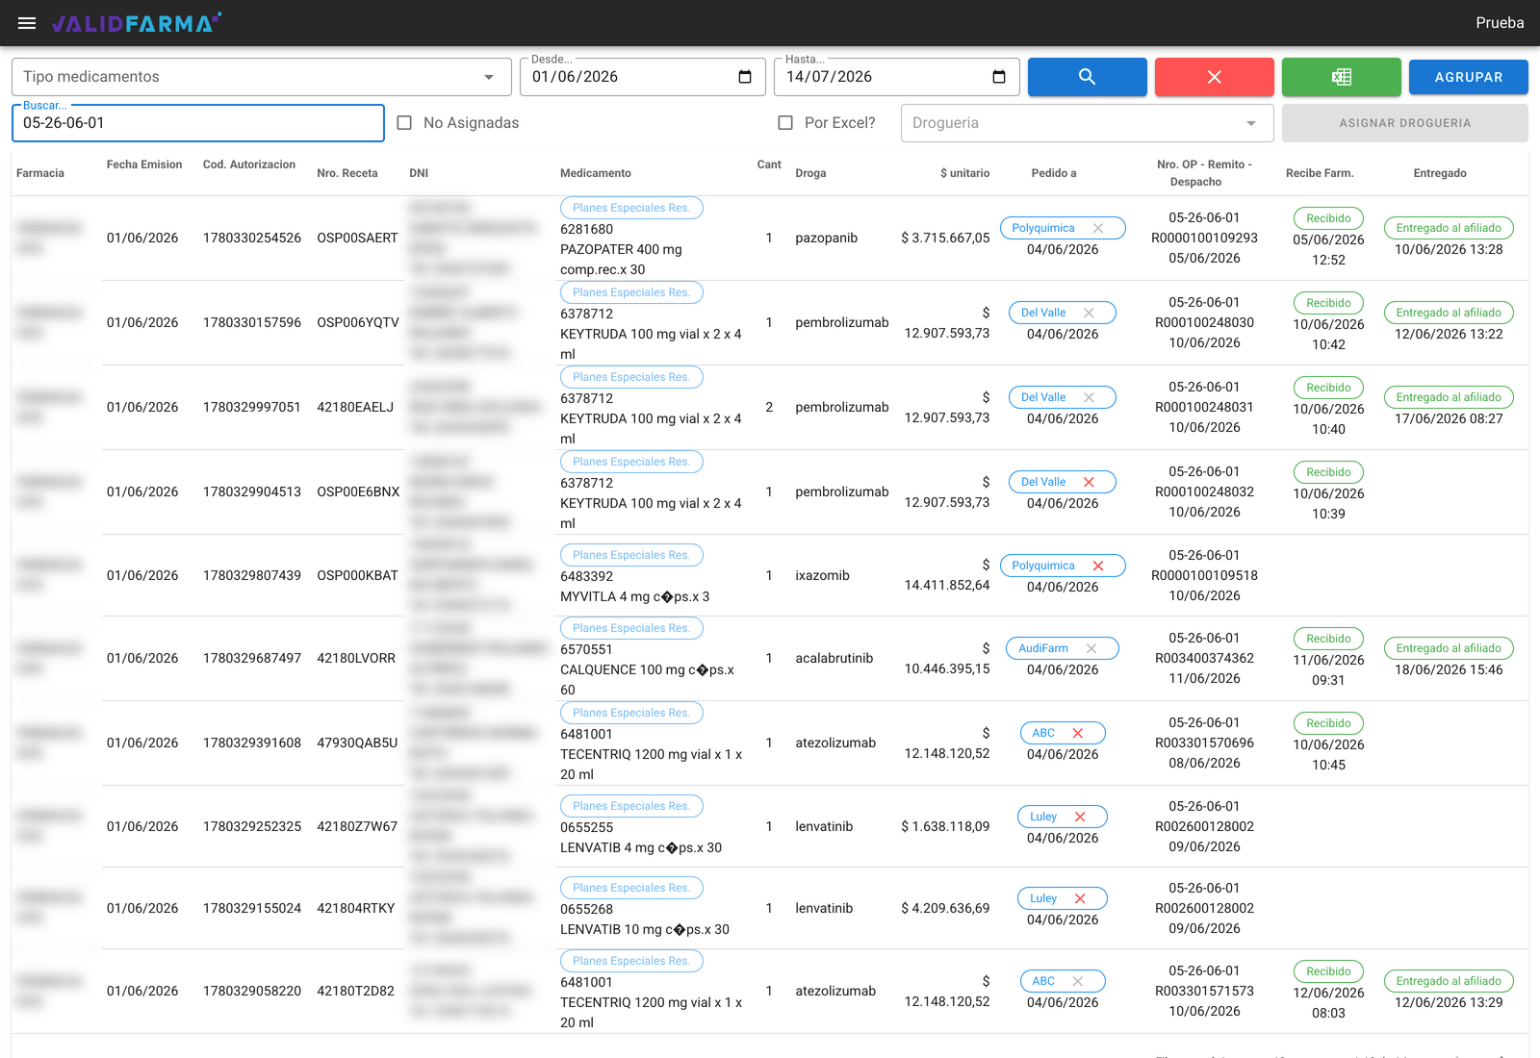Remove Polyquimica chip on pazopanib row

[1098, 228]
